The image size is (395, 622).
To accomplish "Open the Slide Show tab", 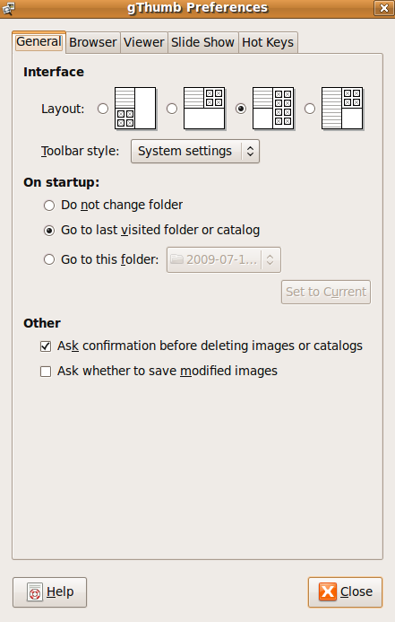I will point(202,42).
